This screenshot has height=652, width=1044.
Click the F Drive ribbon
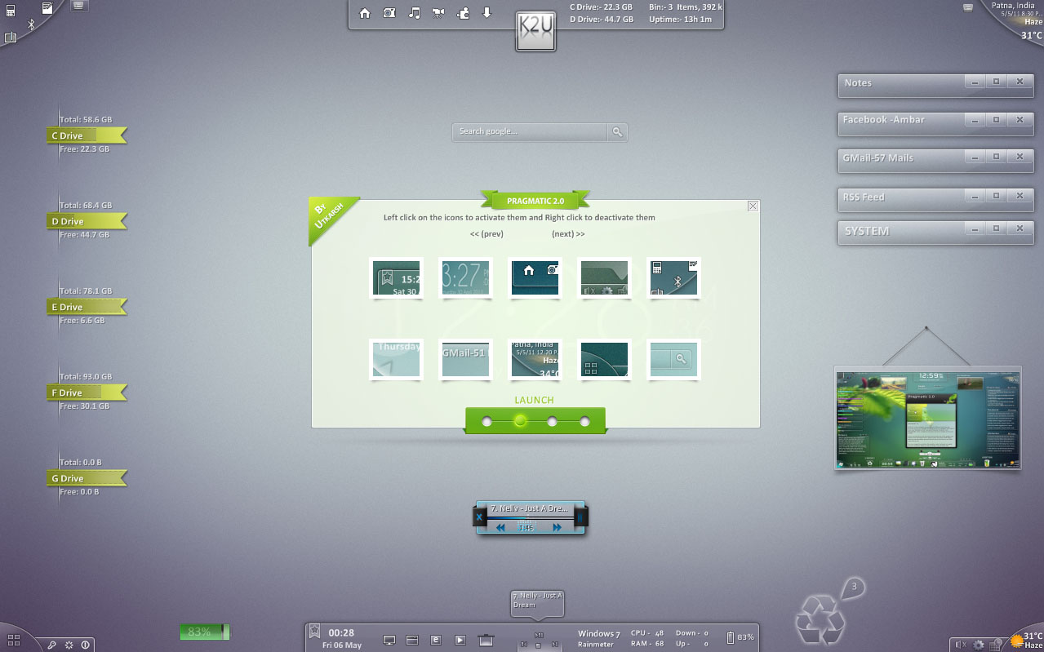(x=87, y=393)
